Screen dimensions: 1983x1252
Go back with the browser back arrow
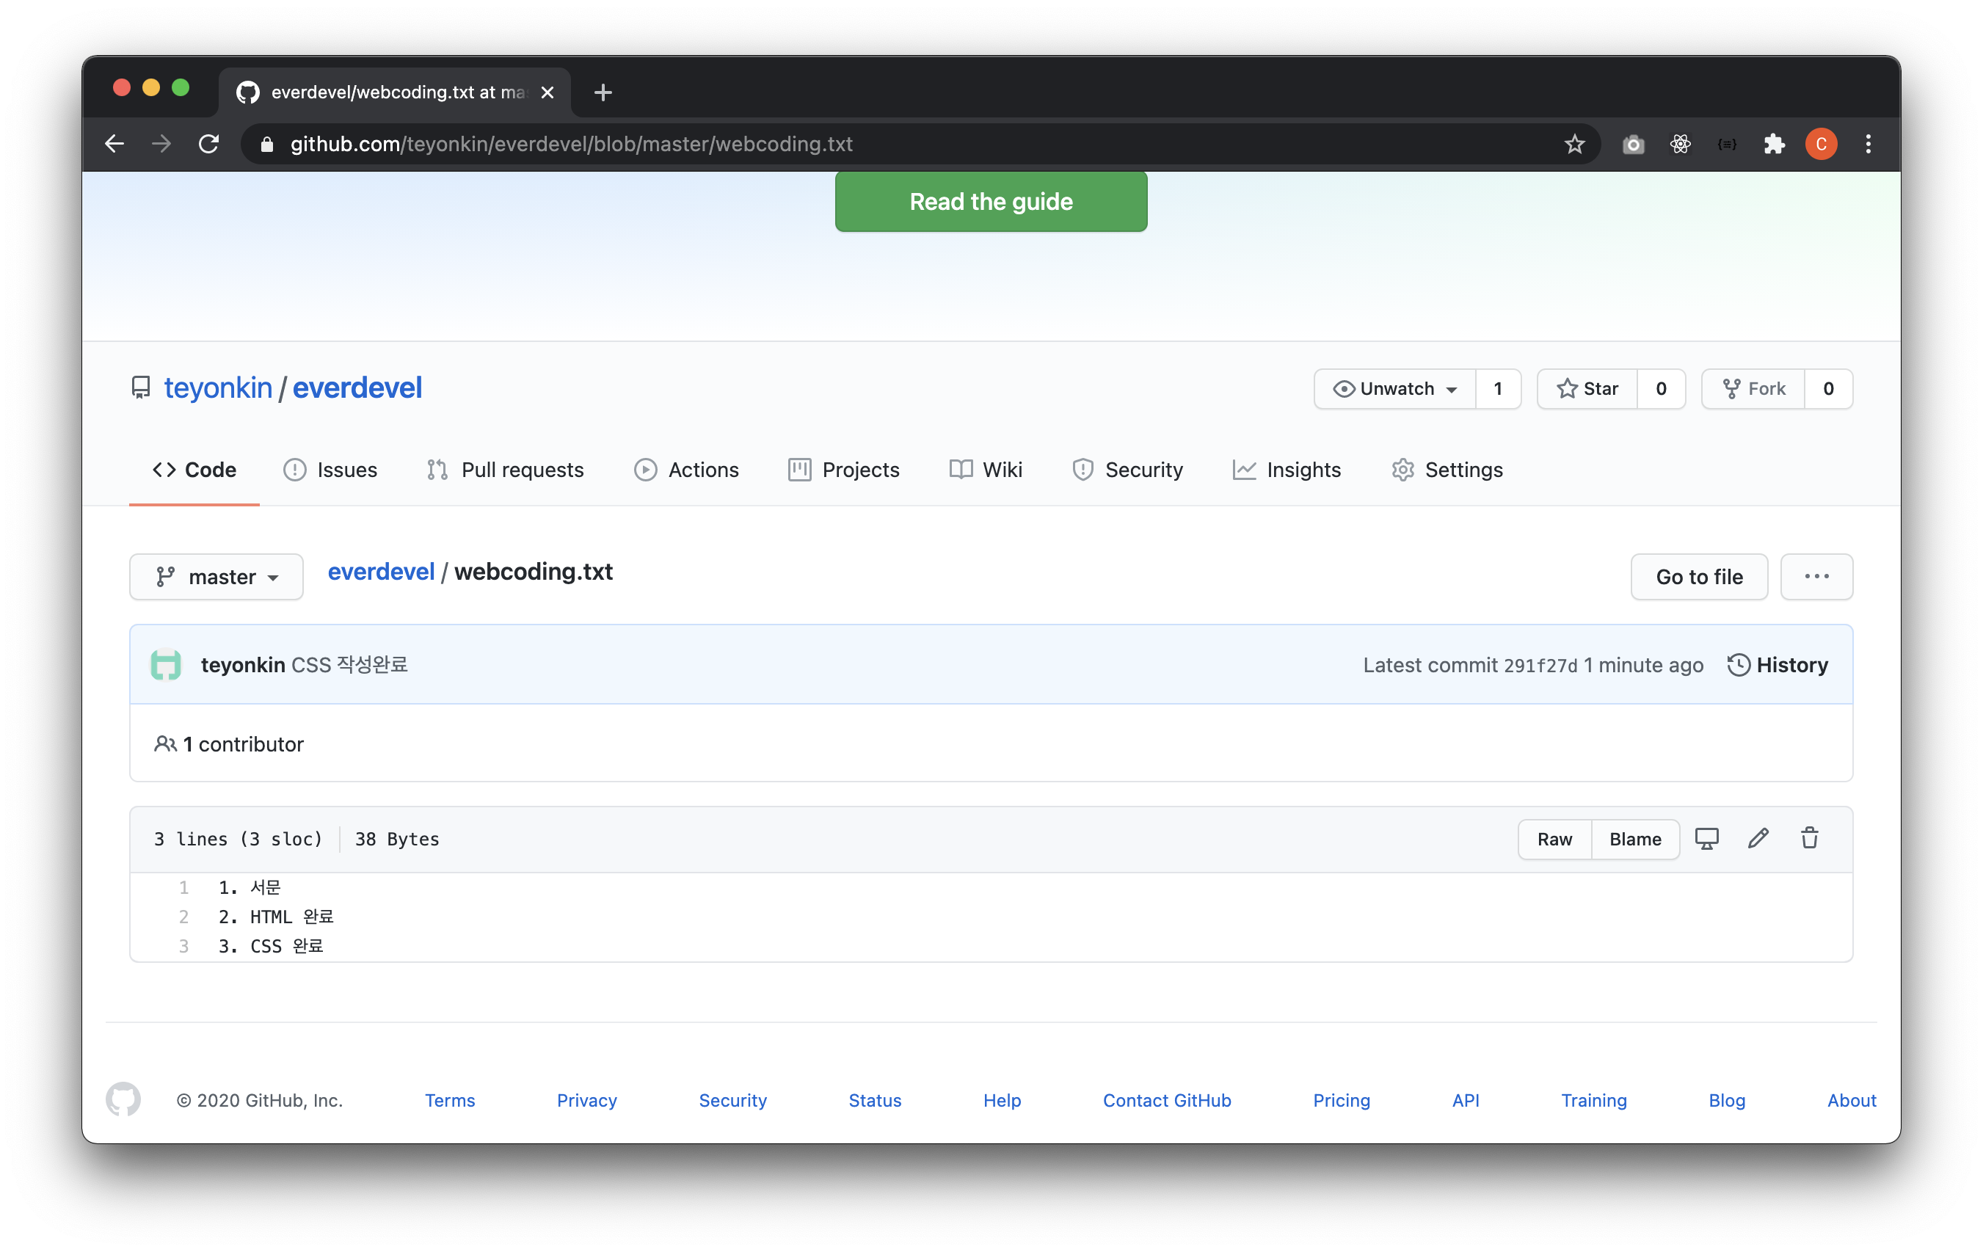(114, 144)
